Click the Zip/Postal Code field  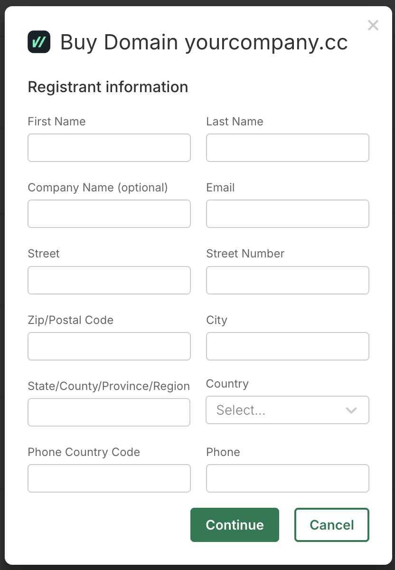[109, 346]
